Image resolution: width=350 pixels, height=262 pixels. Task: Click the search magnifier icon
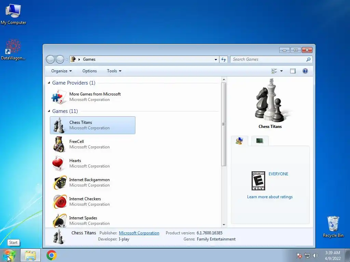pos(308,59)
